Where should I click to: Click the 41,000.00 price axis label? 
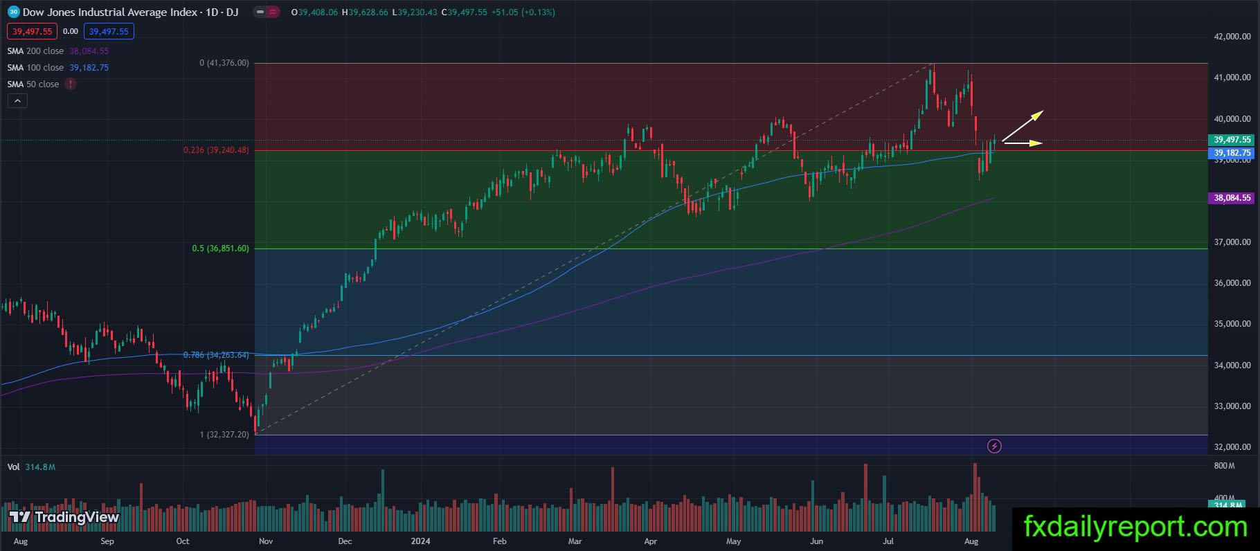click(1232, 78)
